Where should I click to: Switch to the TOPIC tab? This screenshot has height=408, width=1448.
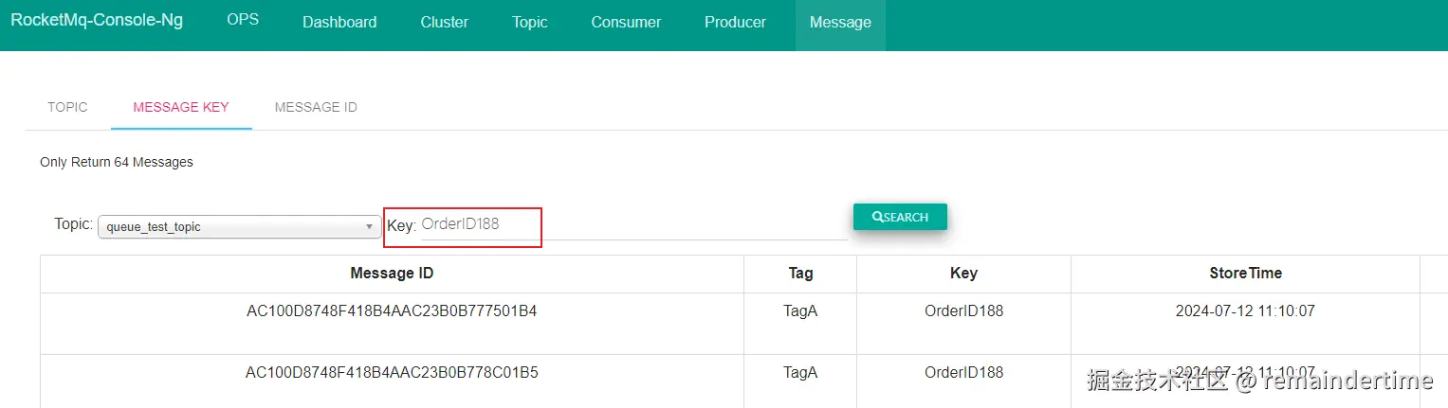click(67, 107)
